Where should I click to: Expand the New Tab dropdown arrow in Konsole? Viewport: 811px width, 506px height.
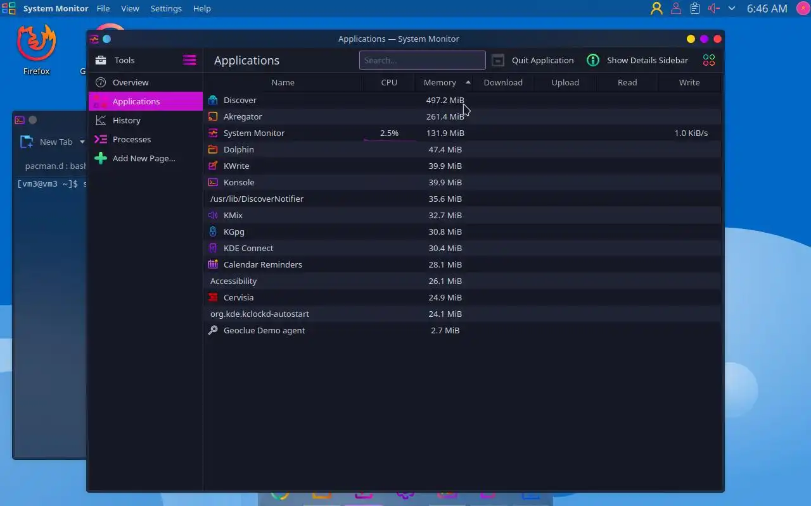[x=82, y=142]
